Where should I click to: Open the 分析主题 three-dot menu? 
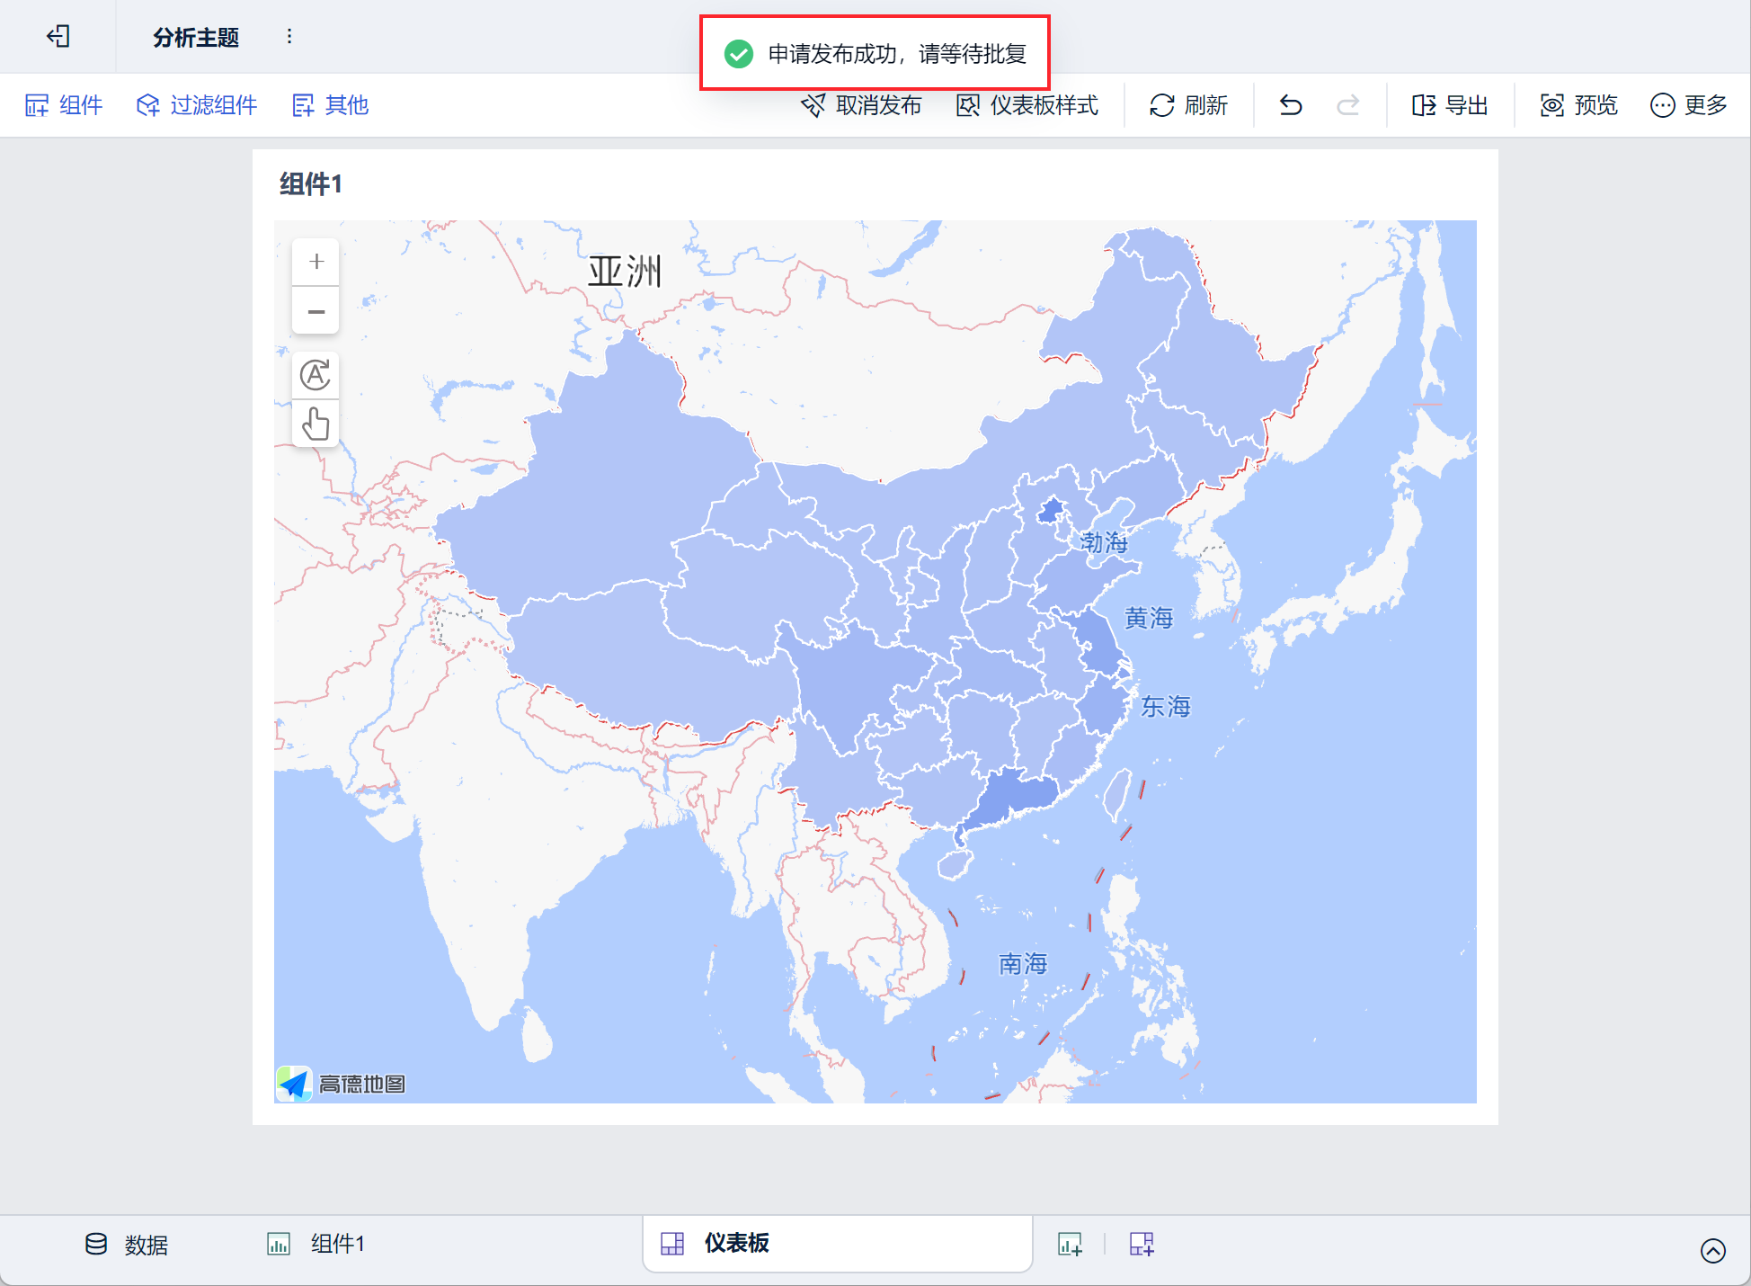pyautogui.click(x=289, y=36)
